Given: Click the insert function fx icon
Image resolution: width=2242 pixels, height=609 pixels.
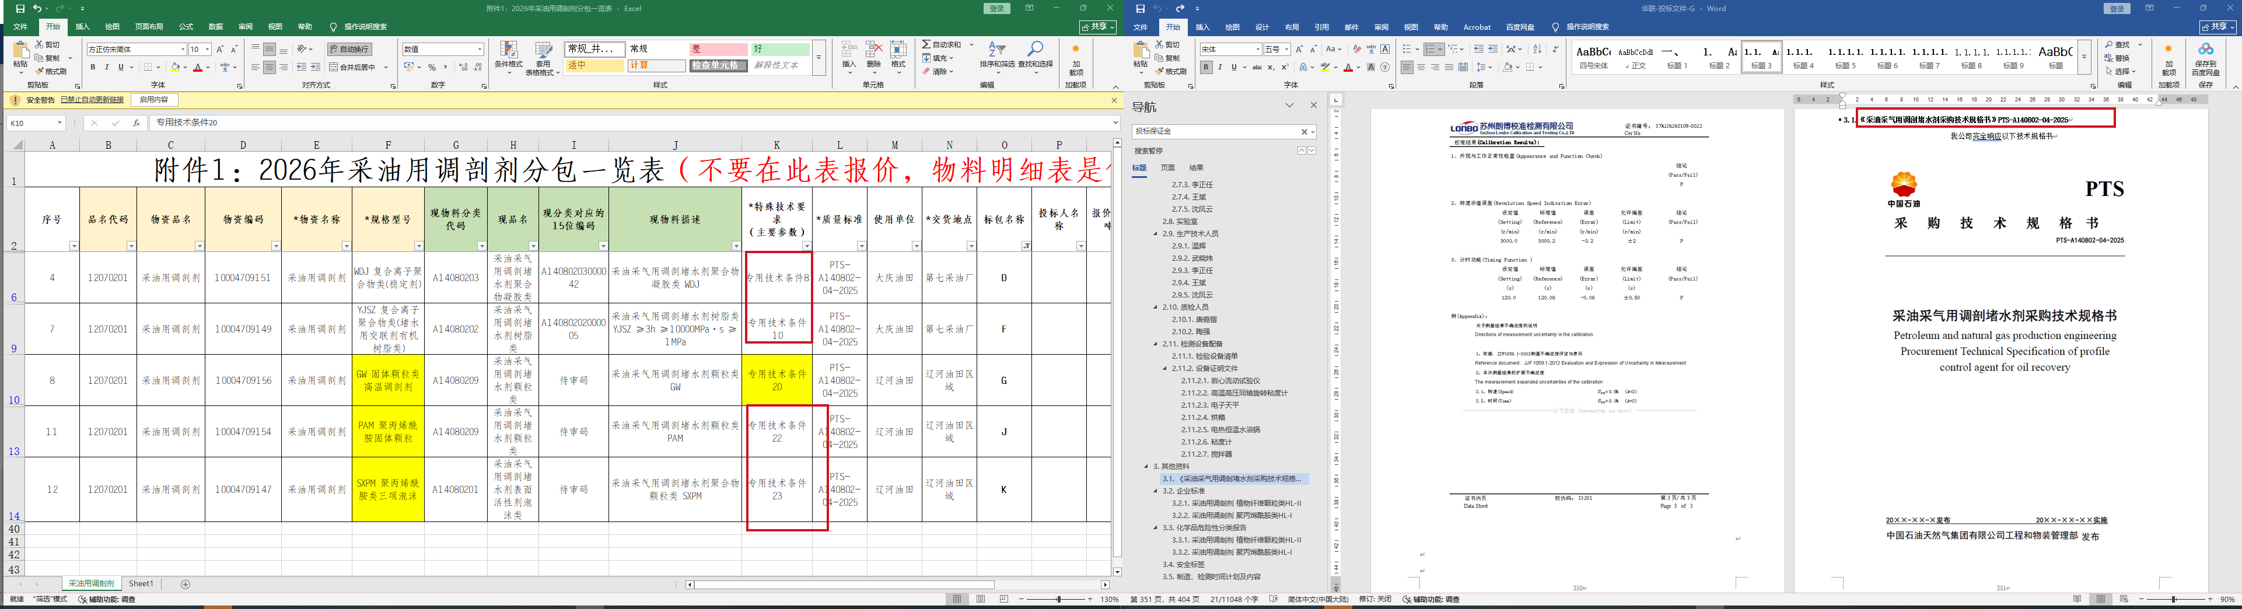Looking at the screenshot, I should [136, 123].
